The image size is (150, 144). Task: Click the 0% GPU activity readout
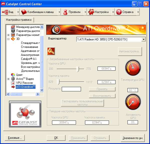pyautogui.click(x=133, y=122)
